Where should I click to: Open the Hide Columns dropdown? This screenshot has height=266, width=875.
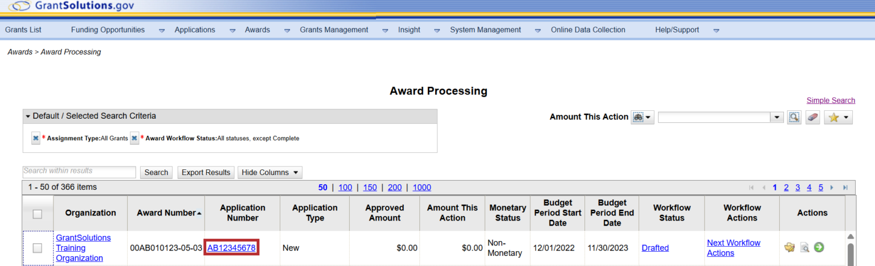click(269, 172)
